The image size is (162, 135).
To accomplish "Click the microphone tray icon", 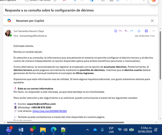I will click(102, 130).
